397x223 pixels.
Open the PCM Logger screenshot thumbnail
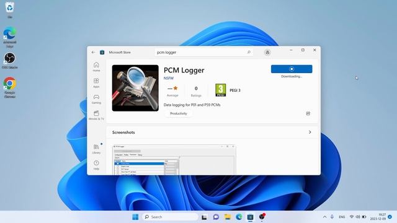click(174, 160)
